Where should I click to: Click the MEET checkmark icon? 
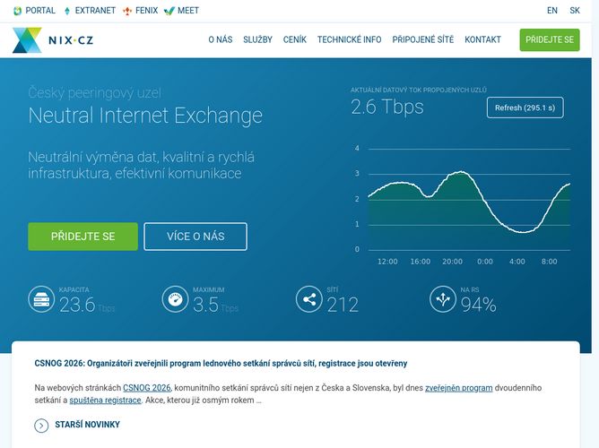click(x=169, y=11)
